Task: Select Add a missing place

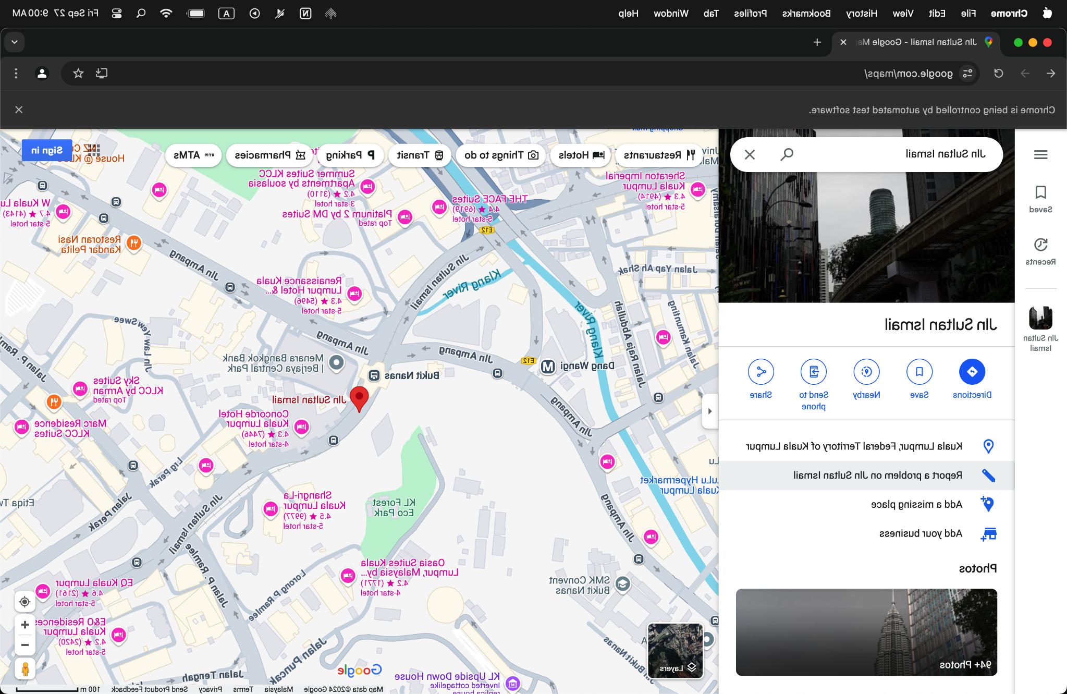Action: coord(867,504)
